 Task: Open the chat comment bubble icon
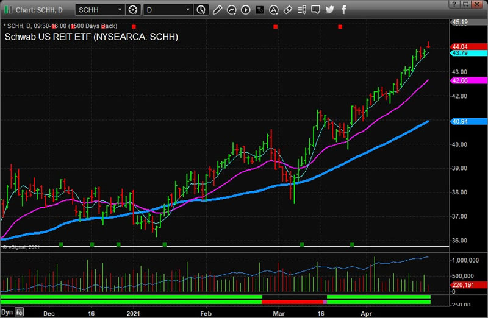click(315, 10)
